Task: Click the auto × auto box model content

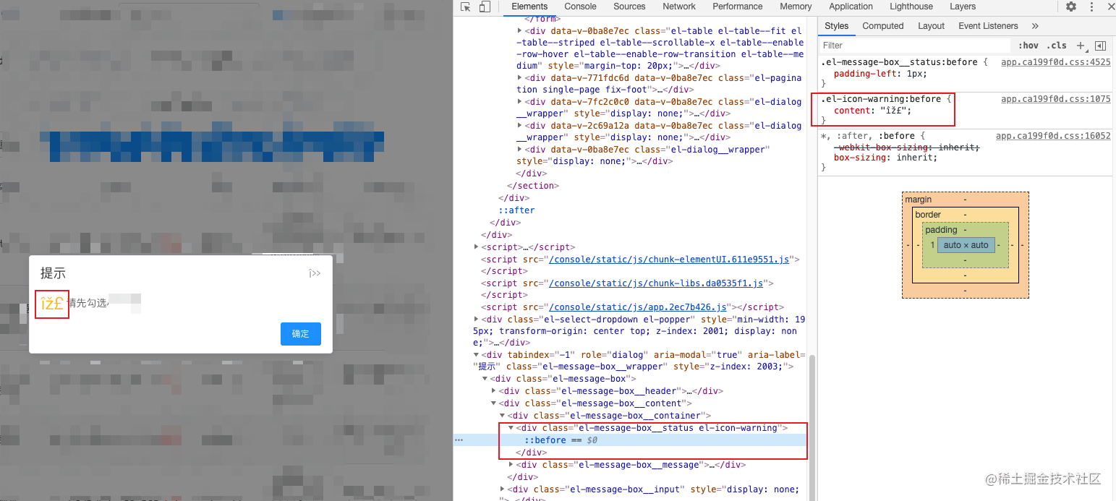Action: click(966, 245)
